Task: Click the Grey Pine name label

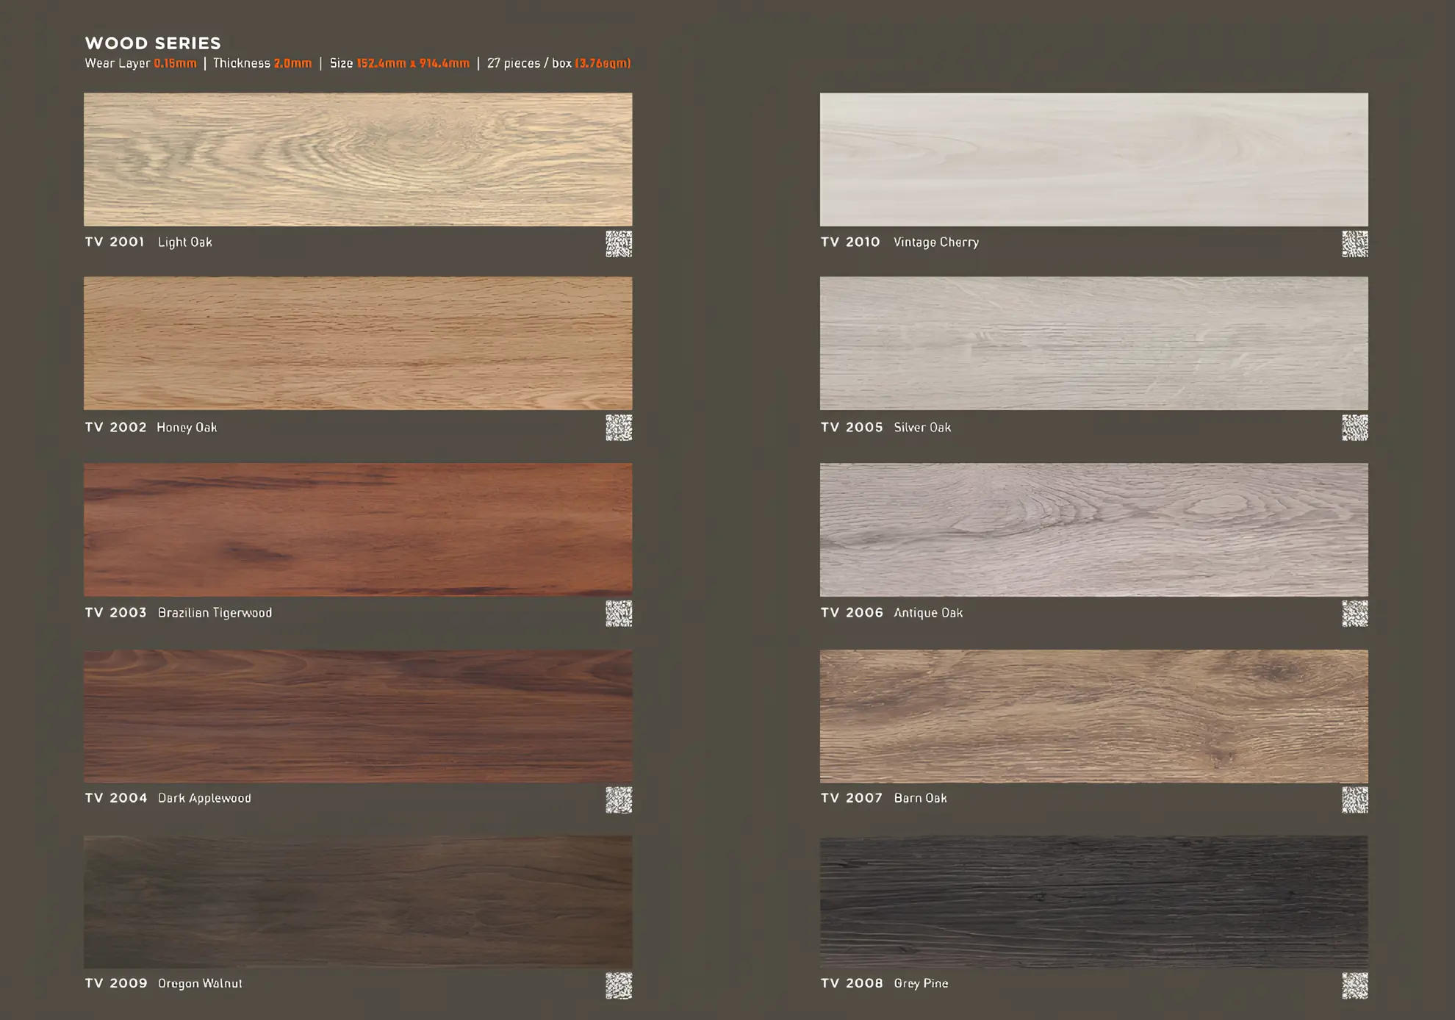Action: pyautogui.click(x=921, y=983)
